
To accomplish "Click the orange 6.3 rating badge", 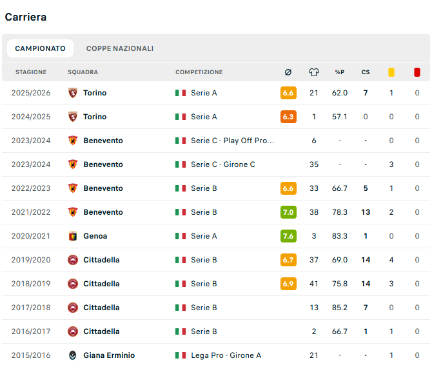I will tap(288, 117).
